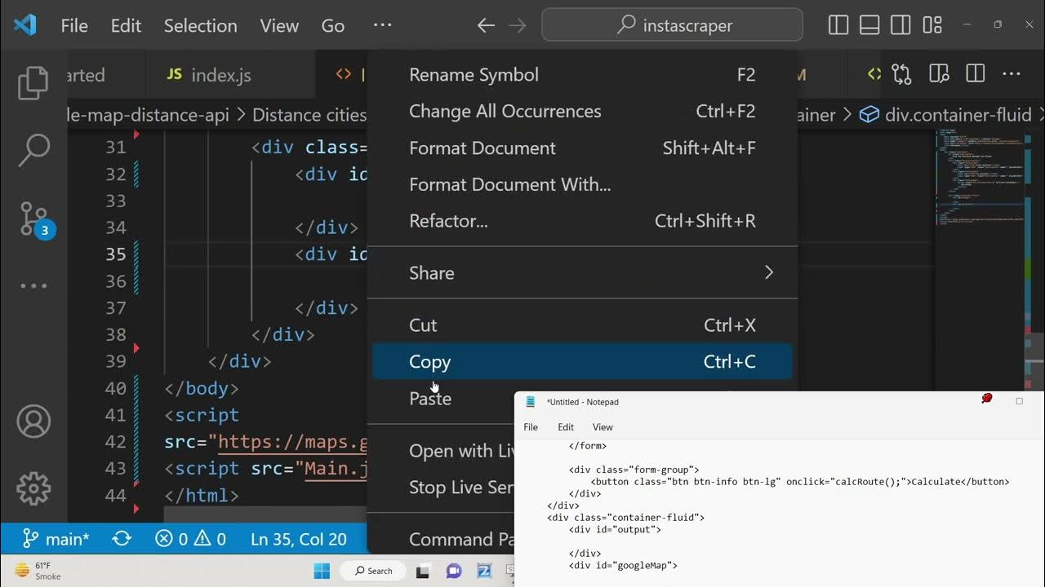Go back using the left arrow

[486, 26]
